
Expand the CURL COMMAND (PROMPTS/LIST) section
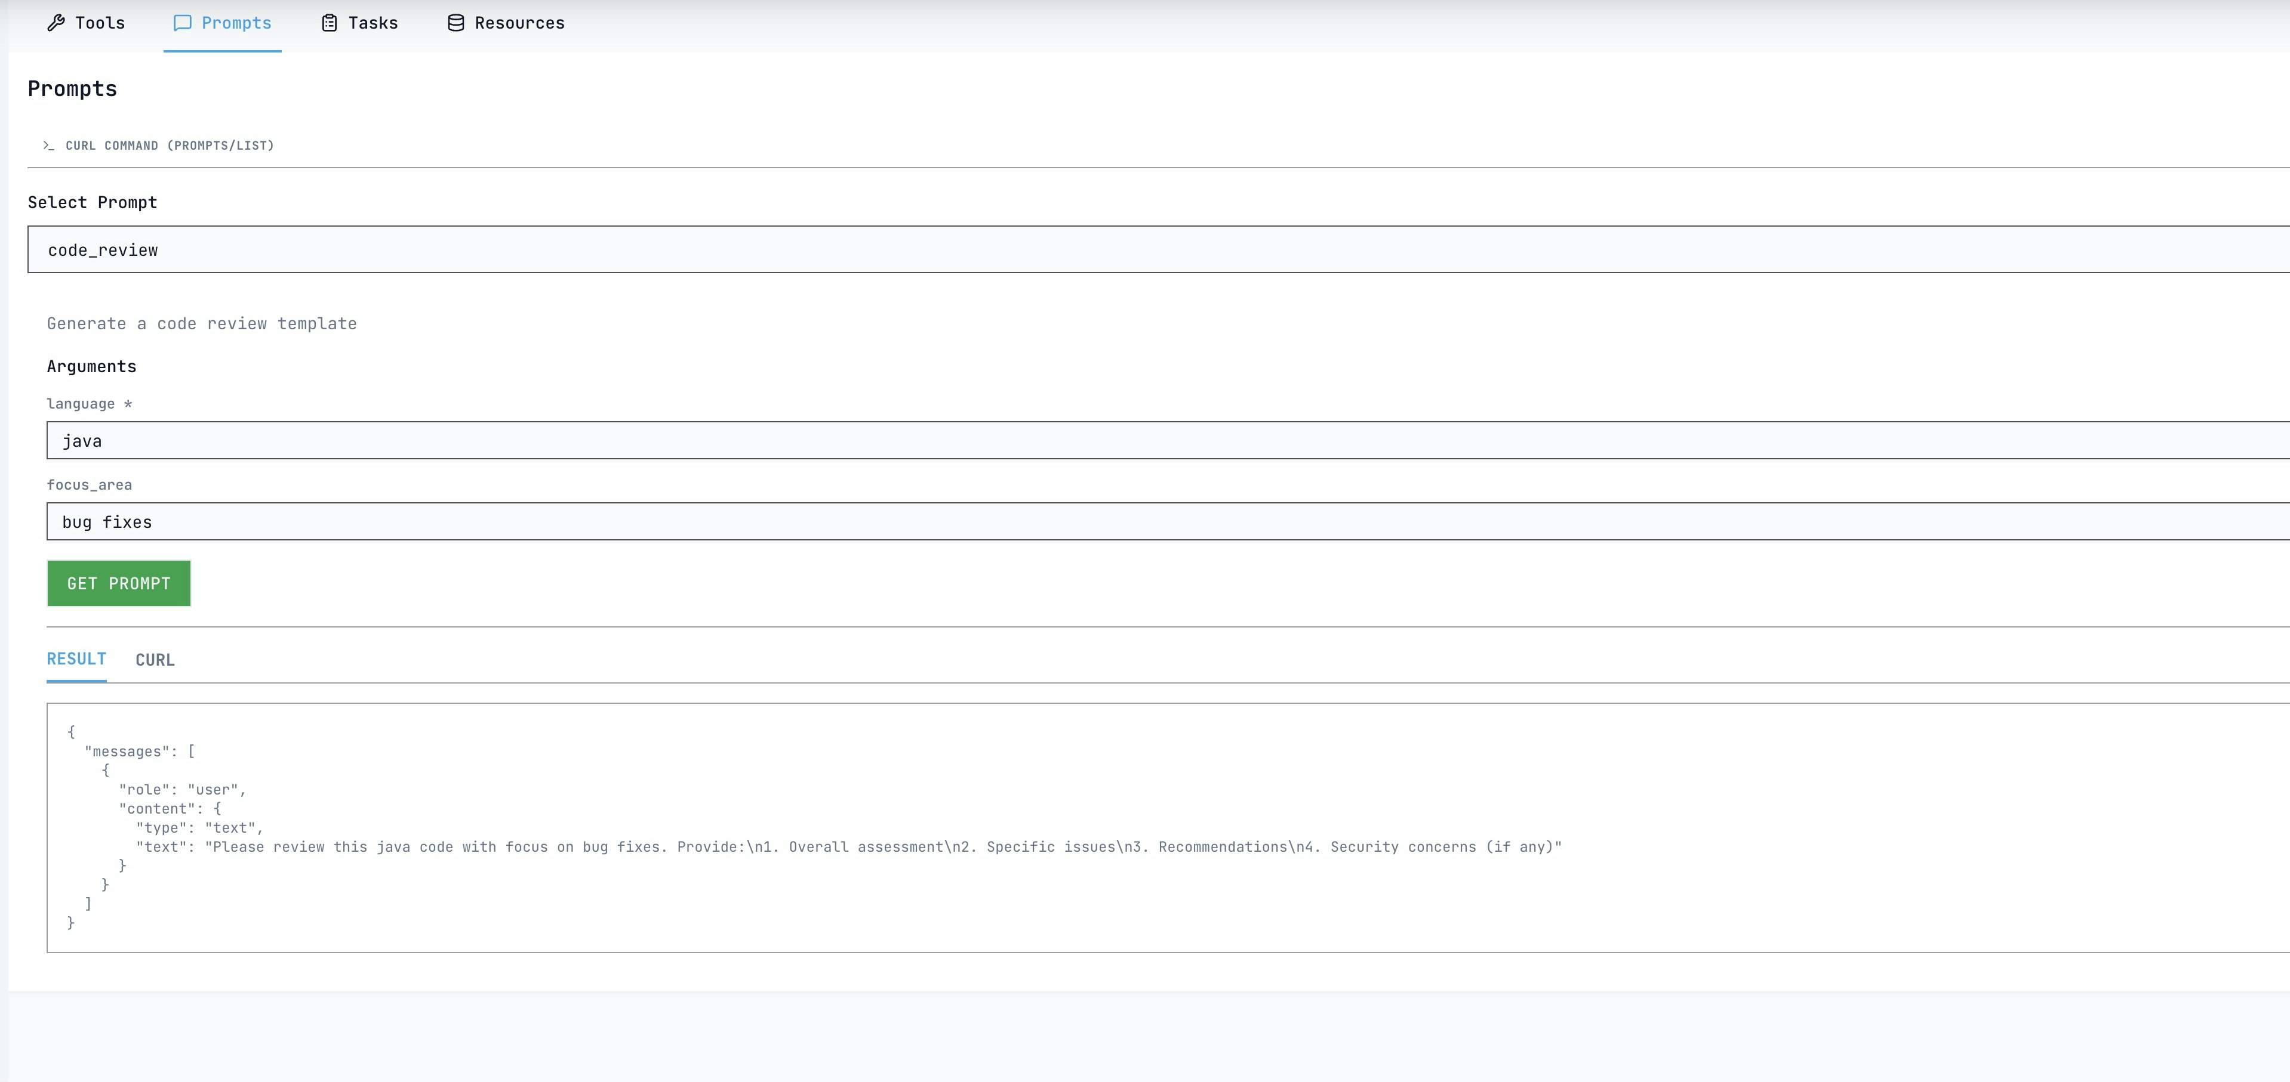(x=169, y=146)
